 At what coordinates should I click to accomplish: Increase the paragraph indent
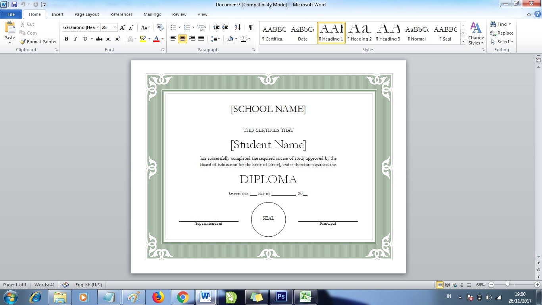(225, 27)
